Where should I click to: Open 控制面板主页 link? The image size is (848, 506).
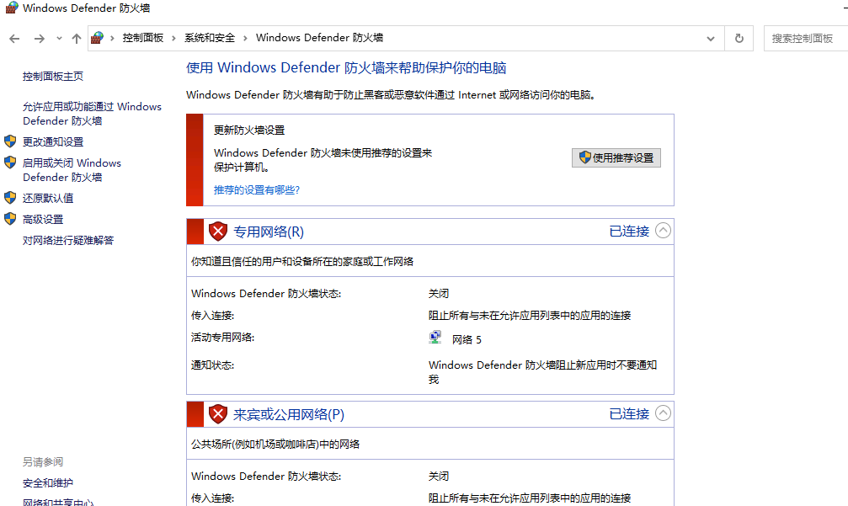[53, 77]
